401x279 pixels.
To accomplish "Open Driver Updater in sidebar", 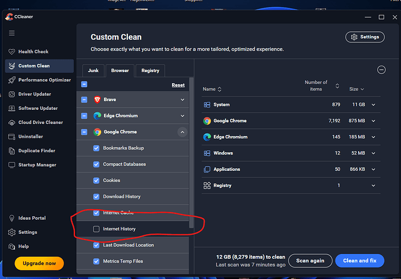I will pos(34,94).
